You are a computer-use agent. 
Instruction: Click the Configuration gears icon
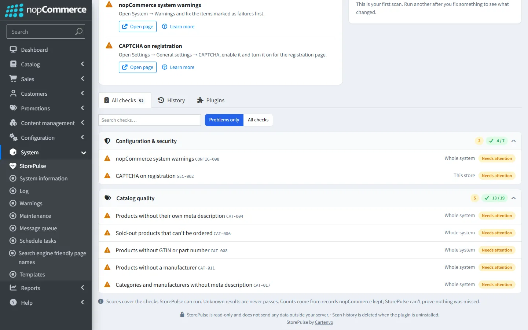click(x=13, y=137)
